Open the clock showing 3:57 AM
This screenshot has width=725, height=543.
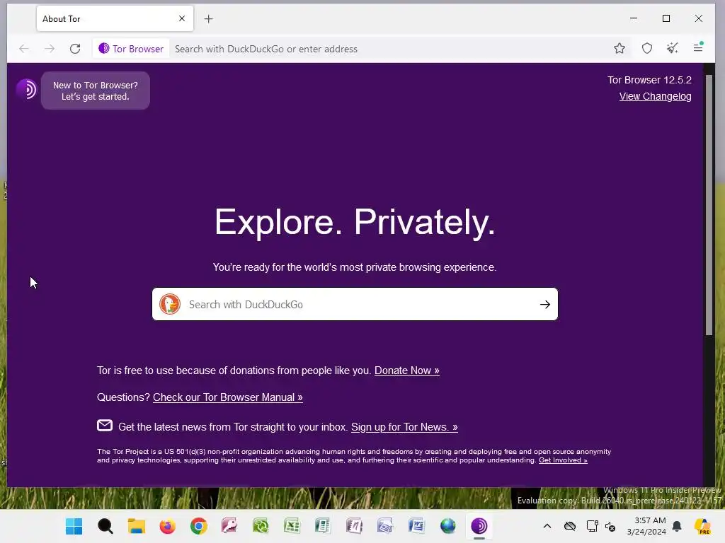[x=646, y=526]
